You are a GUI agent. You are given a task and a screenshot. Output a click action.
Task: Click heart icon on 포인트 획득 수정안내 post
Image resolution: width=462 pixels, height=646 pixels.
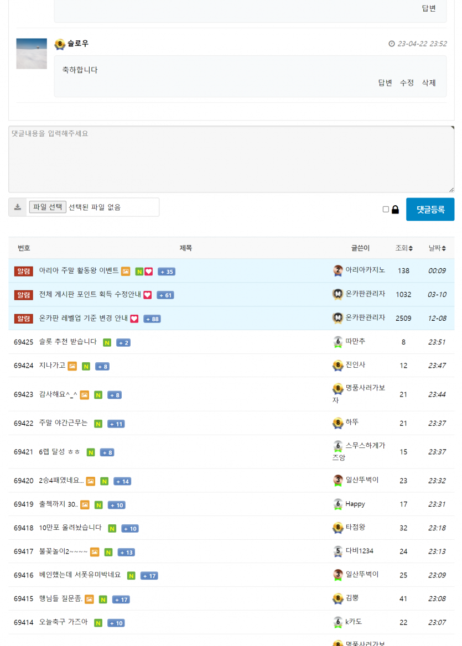[148, 295]
